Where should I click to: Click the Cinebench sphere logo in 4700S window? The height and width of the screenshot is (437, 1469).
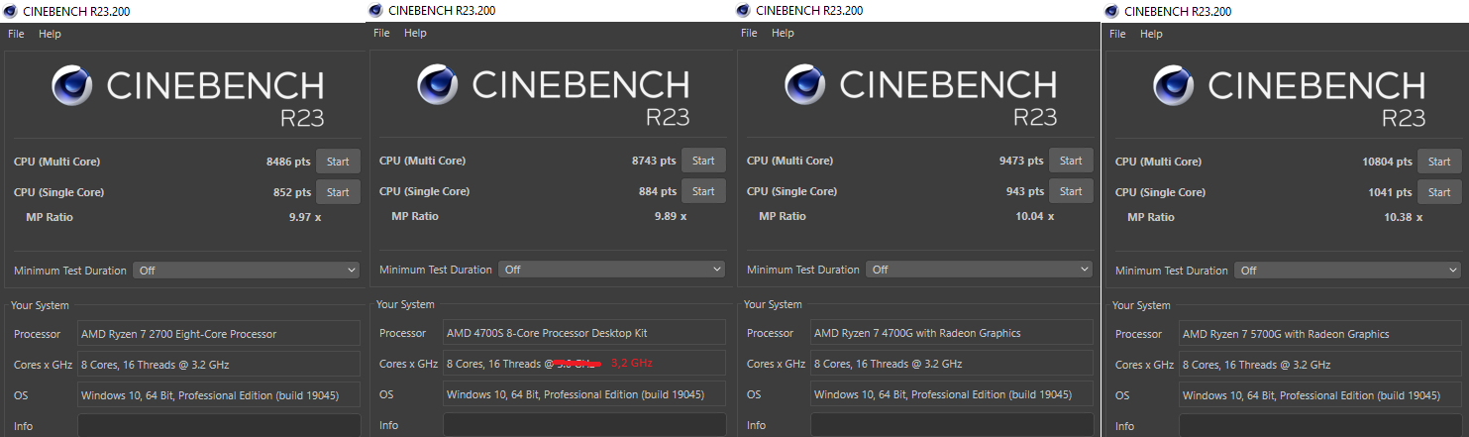coord(438,85)
